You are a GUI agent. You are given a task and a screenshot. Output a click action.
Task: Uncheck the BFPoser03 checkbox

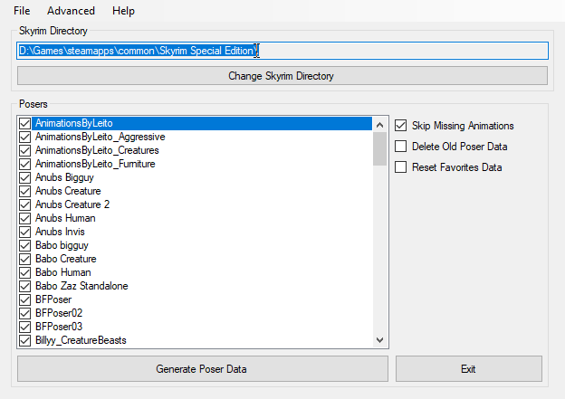(24, 327)
